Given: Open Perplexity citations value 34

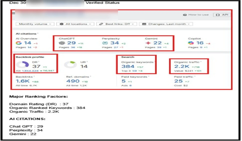Looking at the screenshot, I should [114, 43].
